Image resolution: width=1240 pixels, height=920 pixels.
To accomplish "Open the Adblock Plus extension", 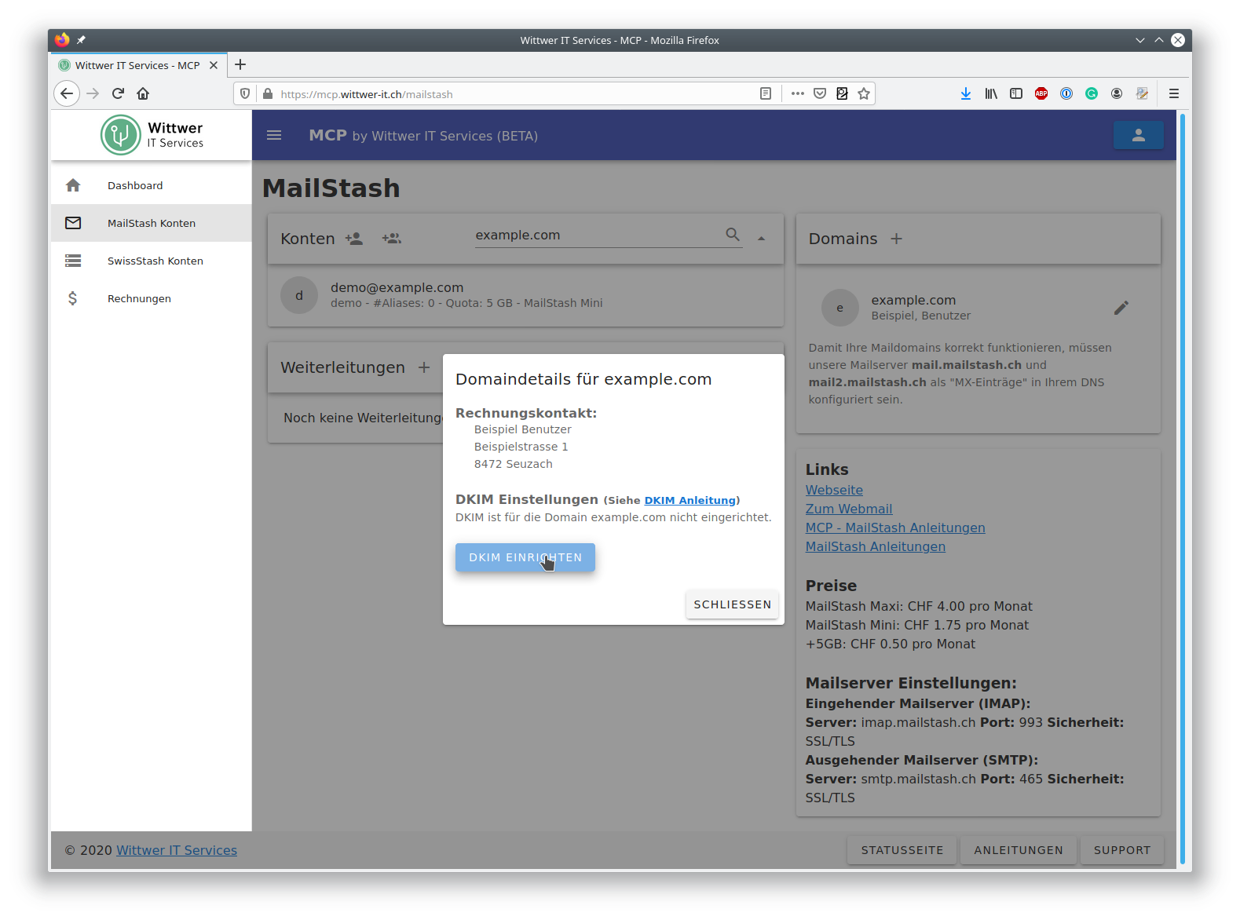I will [1041, 93].
